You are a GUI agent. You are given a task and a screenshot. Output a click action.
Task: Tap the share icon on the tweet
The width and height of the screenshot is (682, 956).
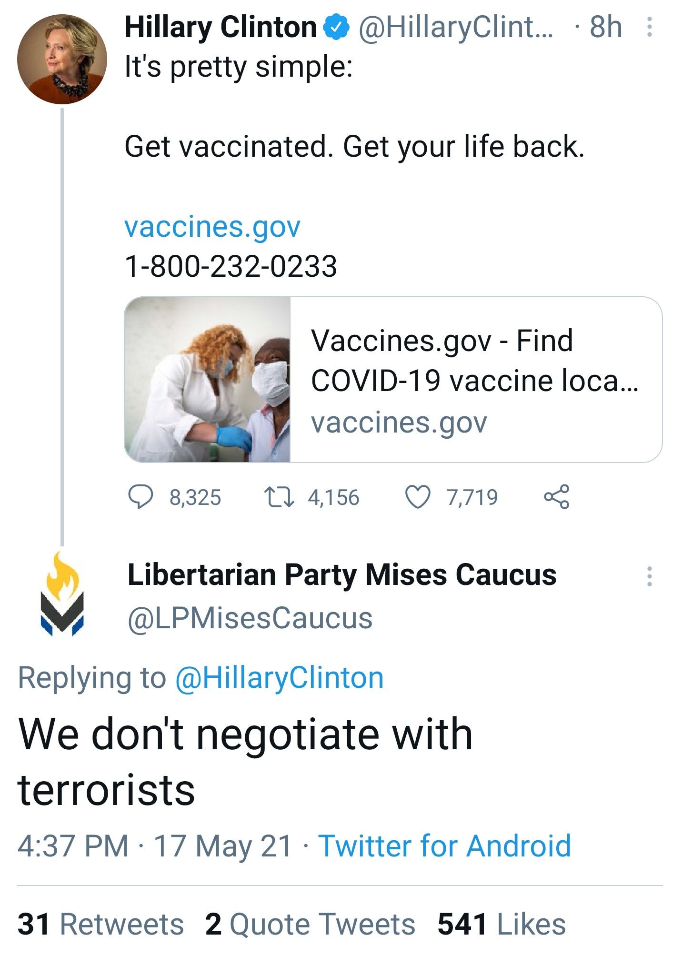[556, 497]
